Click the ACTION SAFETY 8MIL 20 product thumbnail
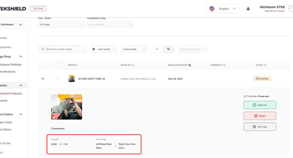This screenshot has height=158, width=293. pyautogui.click(x=71, y=79)
